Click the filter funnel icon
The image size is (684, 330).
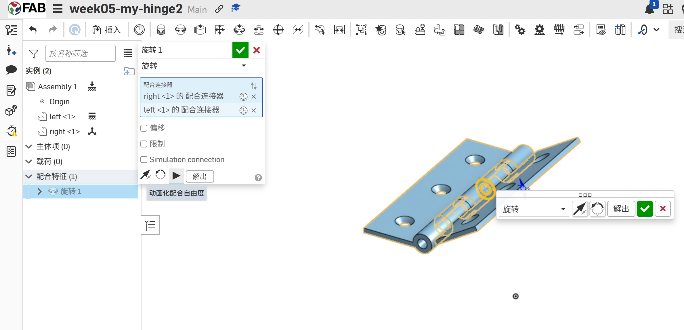coord(34,54)
